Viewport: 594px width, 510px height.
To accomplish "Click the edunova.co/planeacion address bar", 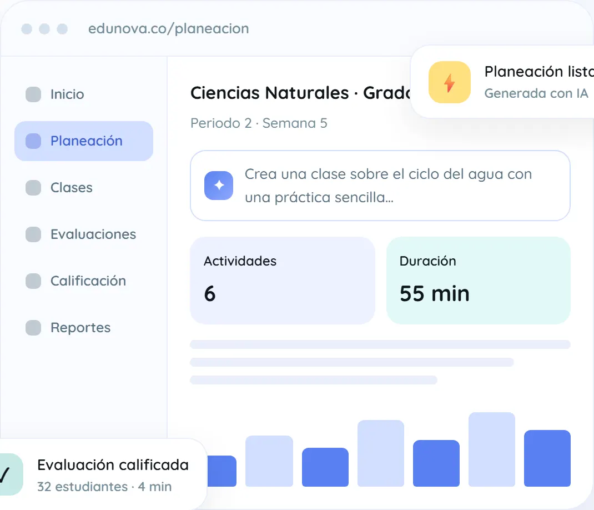I will point(169,28).
